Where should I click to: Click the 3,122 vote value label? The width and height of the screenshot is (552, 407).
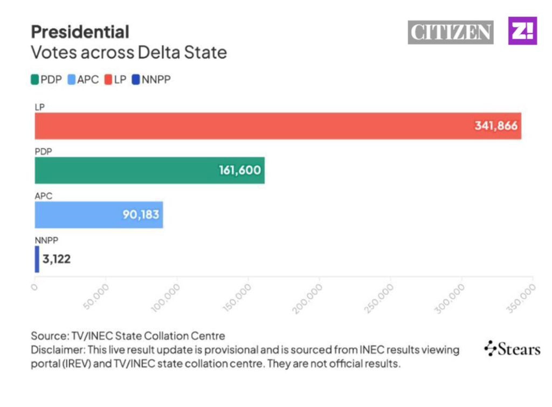point(57,259)
